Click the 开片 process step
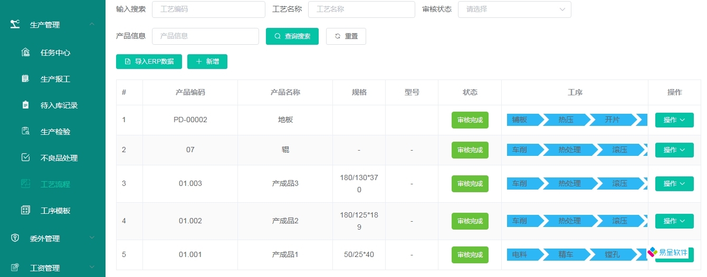Image resolution: width=707 pixels, height=277 pixels. pos(613,120)
